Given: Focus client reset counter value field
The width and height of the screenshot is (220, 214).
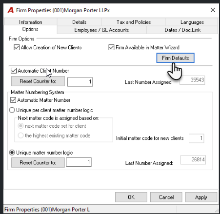Looking at the screenshot, I should (x=80, y=82).
